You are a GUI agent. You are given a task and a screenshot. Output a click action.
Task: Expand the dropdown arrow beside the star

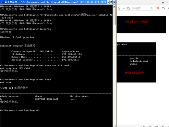(x=124, y=8)
